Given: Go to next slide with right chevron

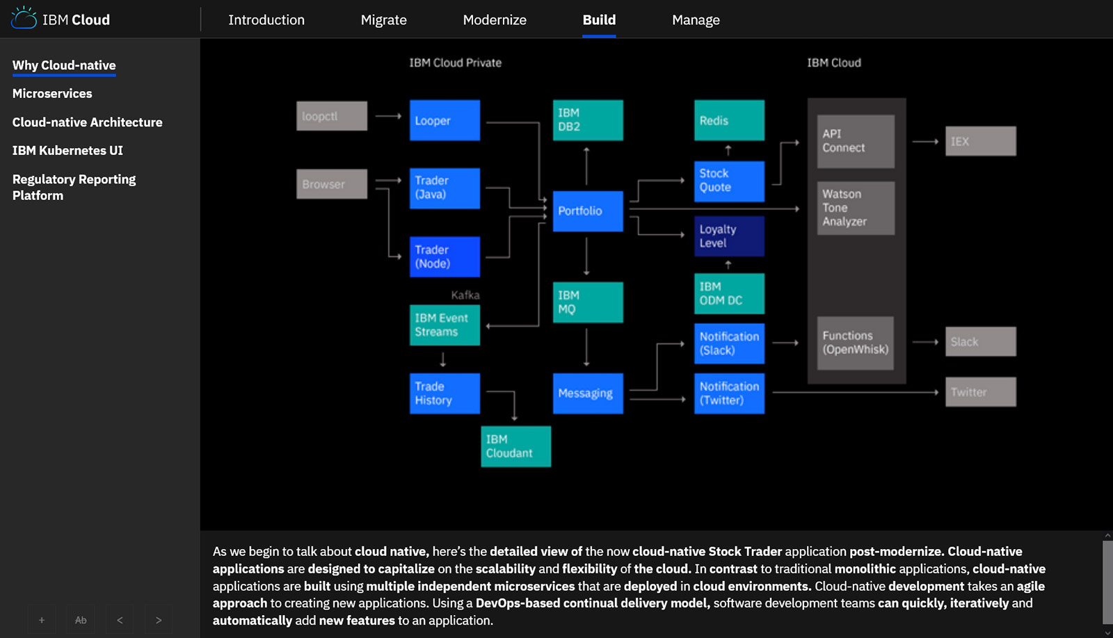Looking at the screenshot, I should 159,619.
